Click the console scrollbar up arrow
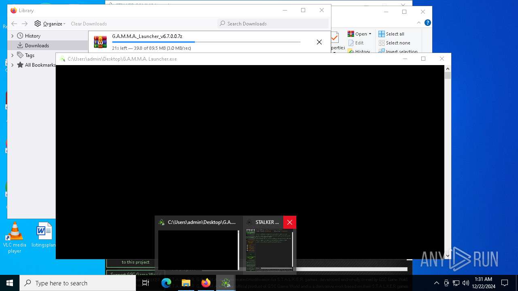 pos(448,69)
